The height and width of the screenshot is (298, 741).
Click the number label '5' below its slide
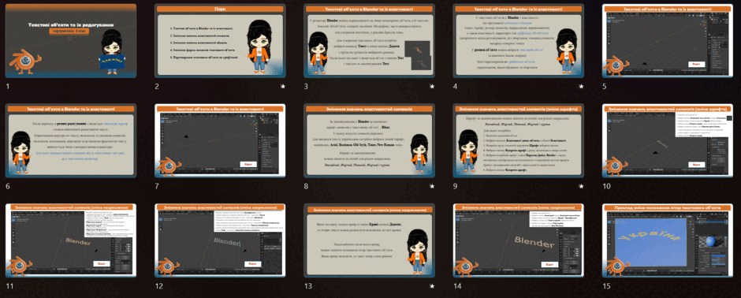pyautogui.click(x=605, y=87)
